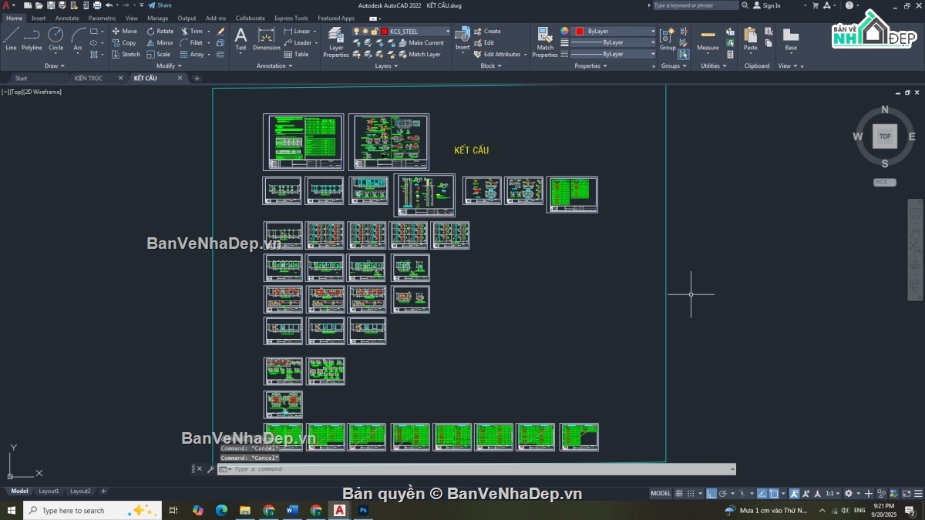Expand the Draw panel flyout
This screenshot has height=520, width=925.
(54, 65)
